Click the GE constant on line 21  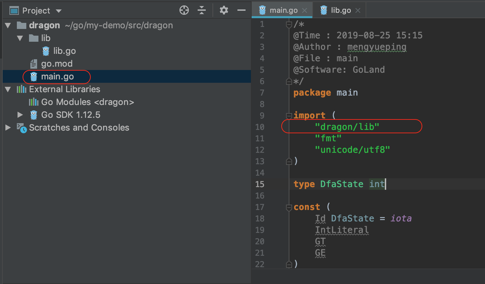coord(320,253)
